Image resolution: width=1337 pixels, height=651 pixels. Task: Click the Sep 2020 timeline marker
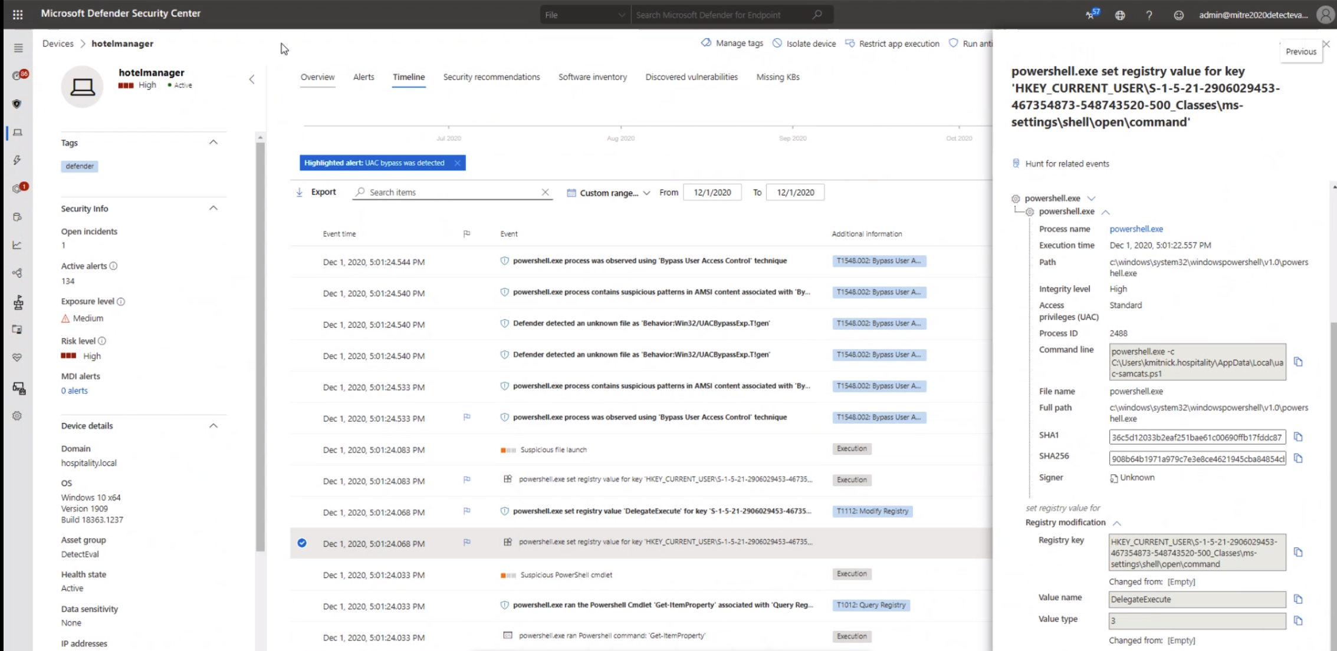pyautogui.click(x=792, y=138)
